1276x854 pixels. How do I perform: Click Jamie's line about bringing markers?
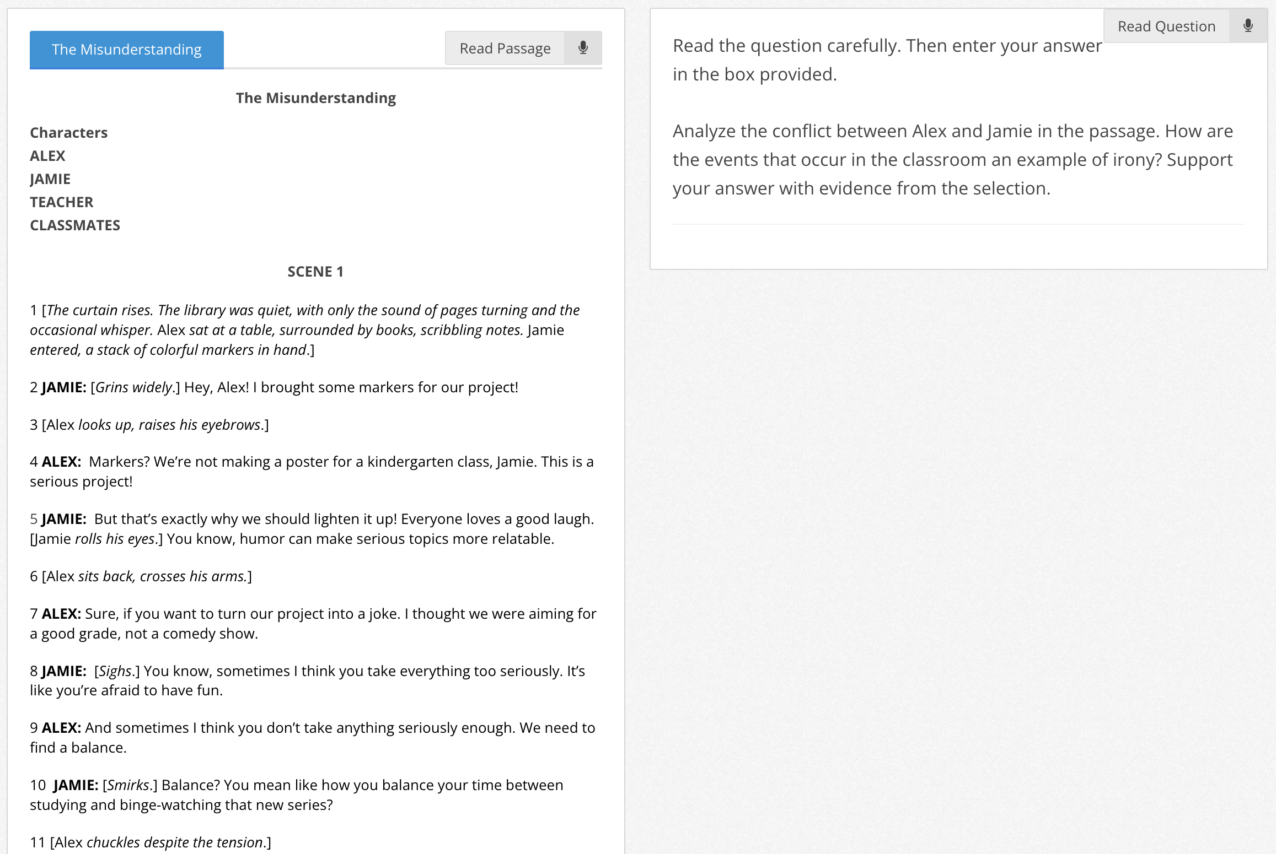point(274,387)
